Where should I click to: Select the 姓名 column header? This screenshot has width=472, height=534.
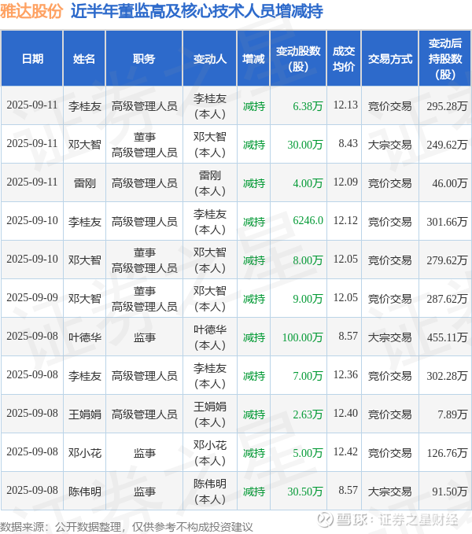click(84, 58)
